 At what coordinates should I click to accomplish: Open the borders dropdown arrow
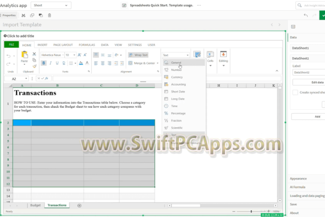pyautogui.click(x=75, y=63)
